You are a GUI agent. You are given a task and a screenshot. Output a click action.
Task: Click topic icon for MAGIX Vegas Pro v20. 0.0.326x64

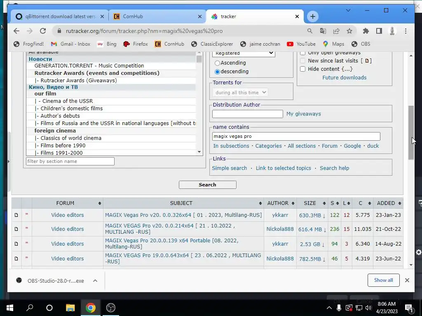(x=16, y=215)
